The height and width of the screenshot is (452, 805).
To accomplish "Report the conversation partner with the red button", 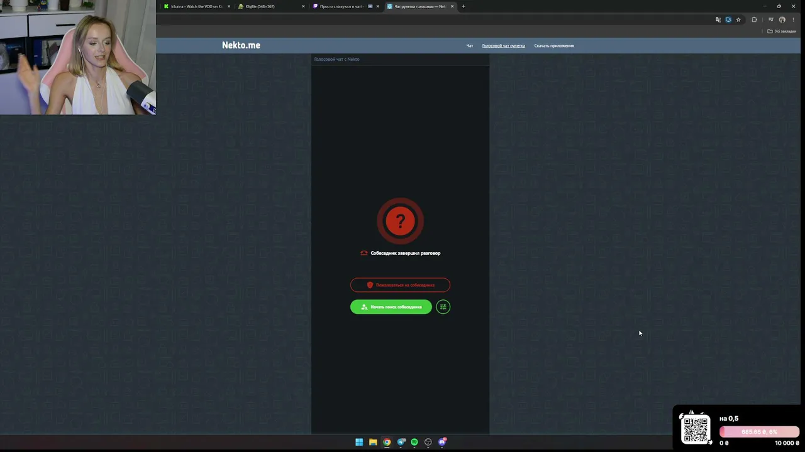I will tap(400, 285).
